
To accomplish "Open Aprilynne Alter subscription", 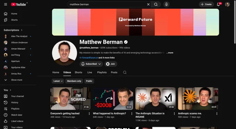I will pos(18,68).
